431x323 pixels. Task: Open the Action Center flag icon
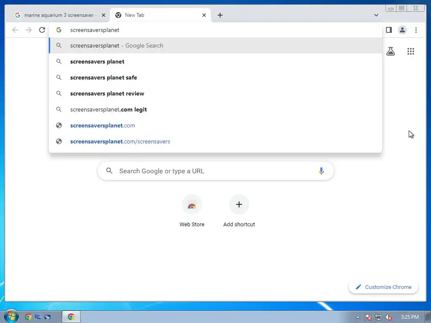coord(368,317)
